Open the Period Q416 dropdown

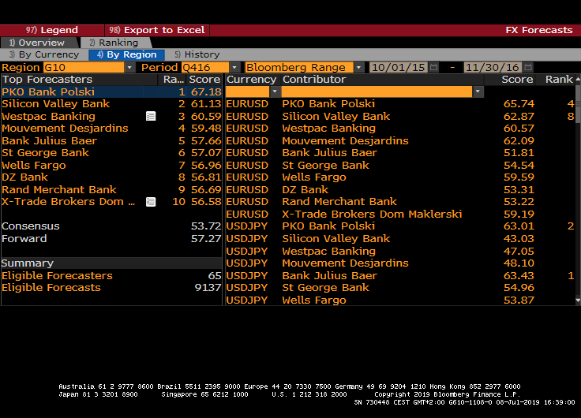[x=234, y=68]
